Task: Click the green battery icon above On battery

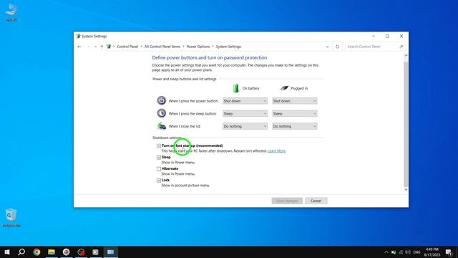Action: point(235,87)
